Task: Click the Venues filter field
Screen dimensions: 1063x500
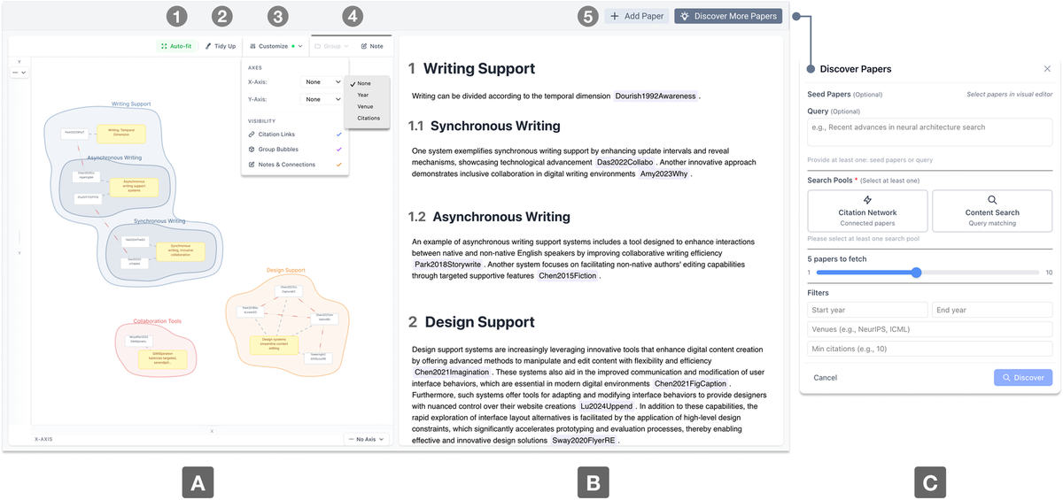Action: pyautogui.click(x=930, y=329)
